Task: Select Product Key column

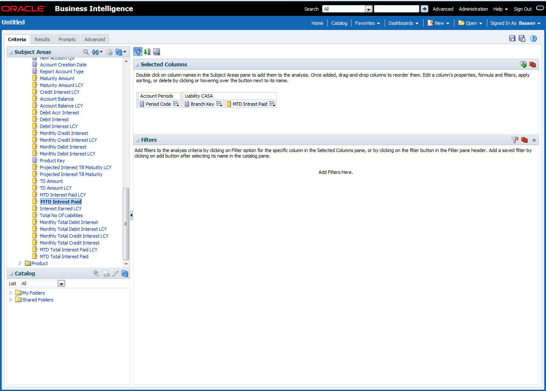Action: coord(52,161)
